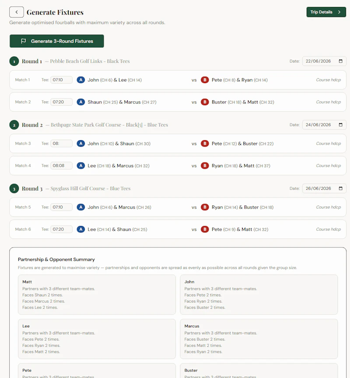Image resolution: width=350 pixels, height=378 pixels.
Task: Edit Match 3 tee time field
Action: [x=61, y=143]
